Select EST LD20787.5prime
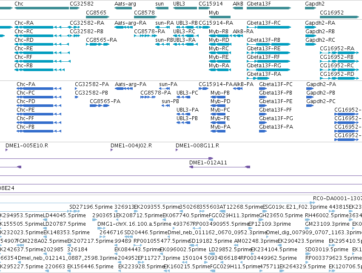 (45, 228)
